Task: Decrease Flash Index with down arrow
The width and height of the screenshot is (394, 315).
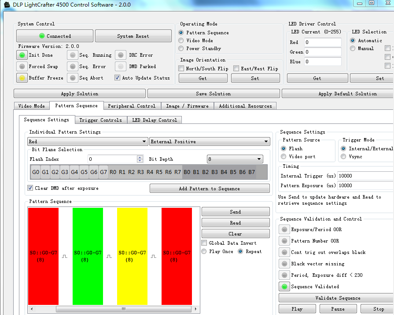Action: pos(140,161)
